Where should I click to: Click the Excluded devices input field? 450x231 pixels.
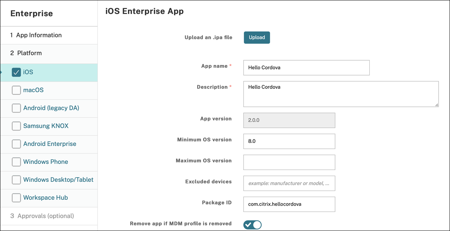(289, 183)
